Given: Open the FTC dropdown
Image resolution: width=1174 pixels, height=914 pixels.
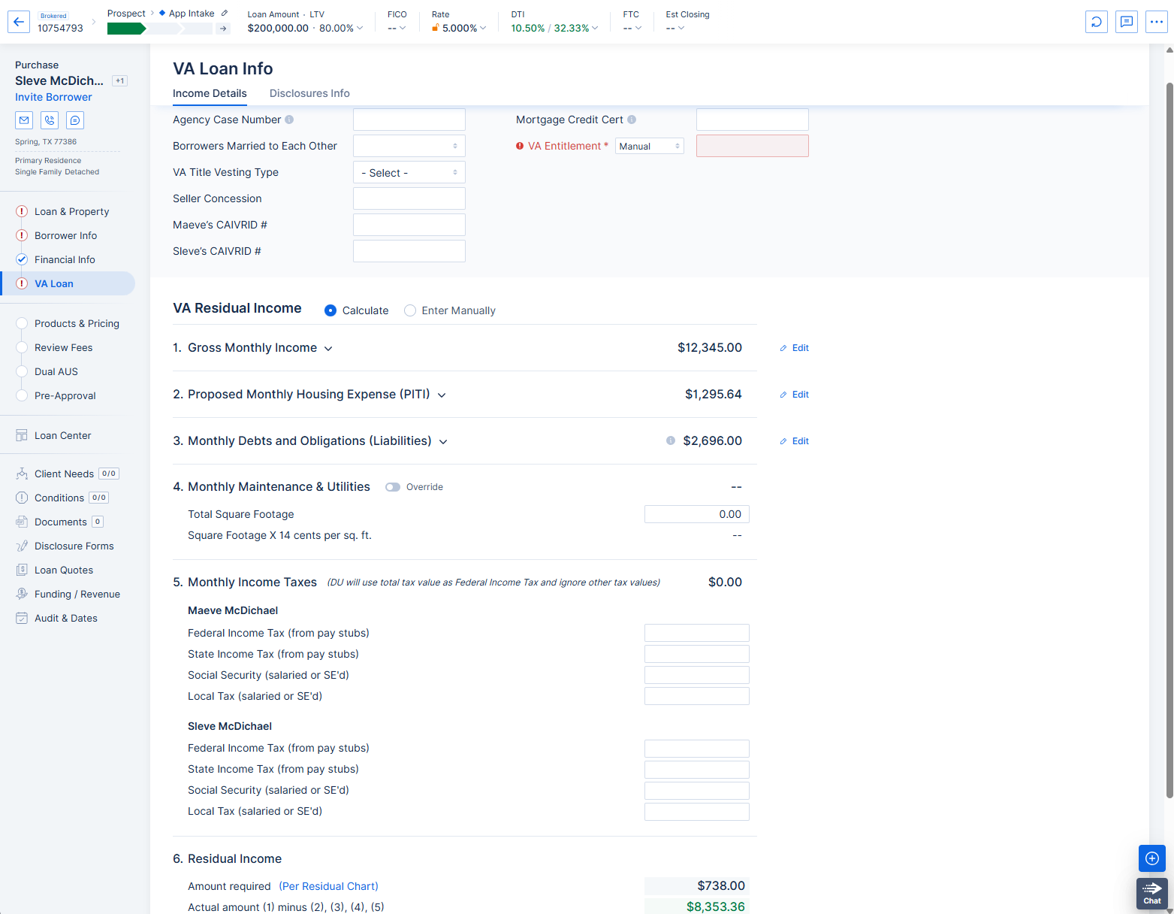Looking at the screenshot, I should tap(632, 28).
